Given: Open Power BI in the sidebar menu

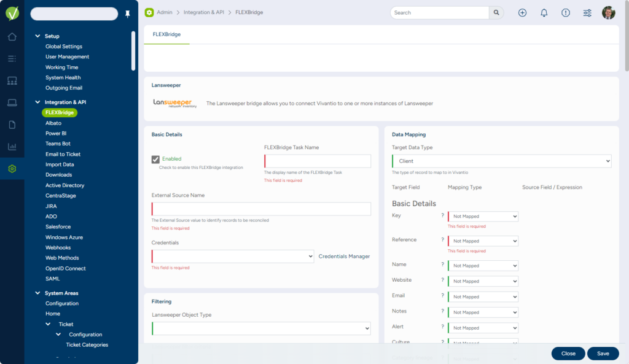Looking at the screenshot, I should 56,133.
